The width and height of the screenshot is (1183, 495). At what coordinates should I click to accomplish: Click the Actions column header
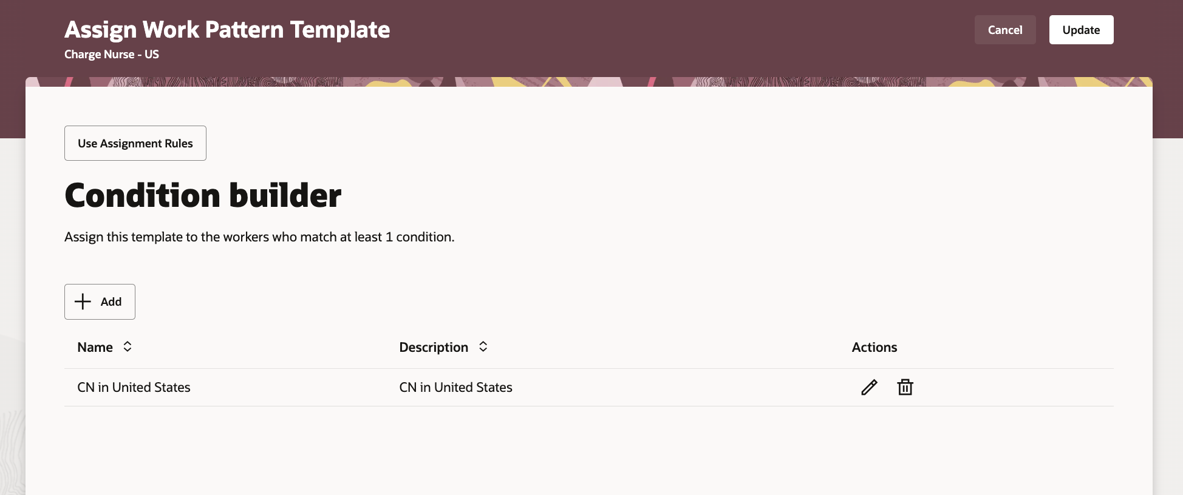tap(874, 347)
